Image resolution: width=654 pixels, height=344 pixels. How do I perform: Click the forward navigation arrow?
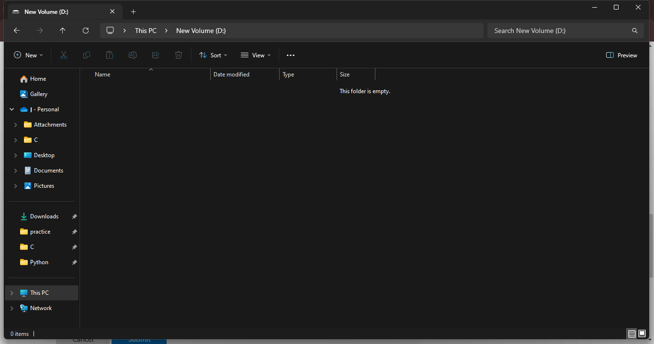point(40,31)
